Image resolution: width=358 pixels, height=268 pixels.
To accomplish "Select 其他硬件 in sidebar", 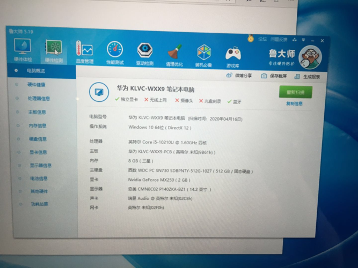I will click(x=39, y=191).
